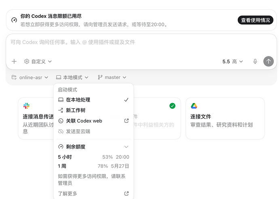279x199 pixels.
Task: Click the laptop icon beside 本地模式
Action: pyautogui.click(x=59, y=77)
